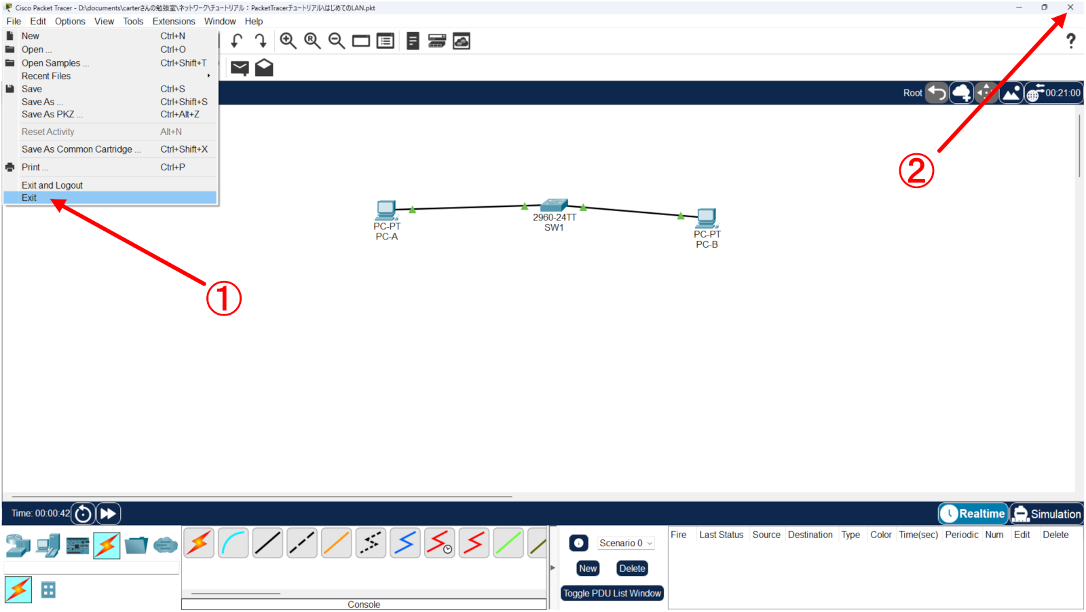Choose Exit from the File menu
Image resolution: width=1086 pixels, height=612 pixels.
(29, 197)
